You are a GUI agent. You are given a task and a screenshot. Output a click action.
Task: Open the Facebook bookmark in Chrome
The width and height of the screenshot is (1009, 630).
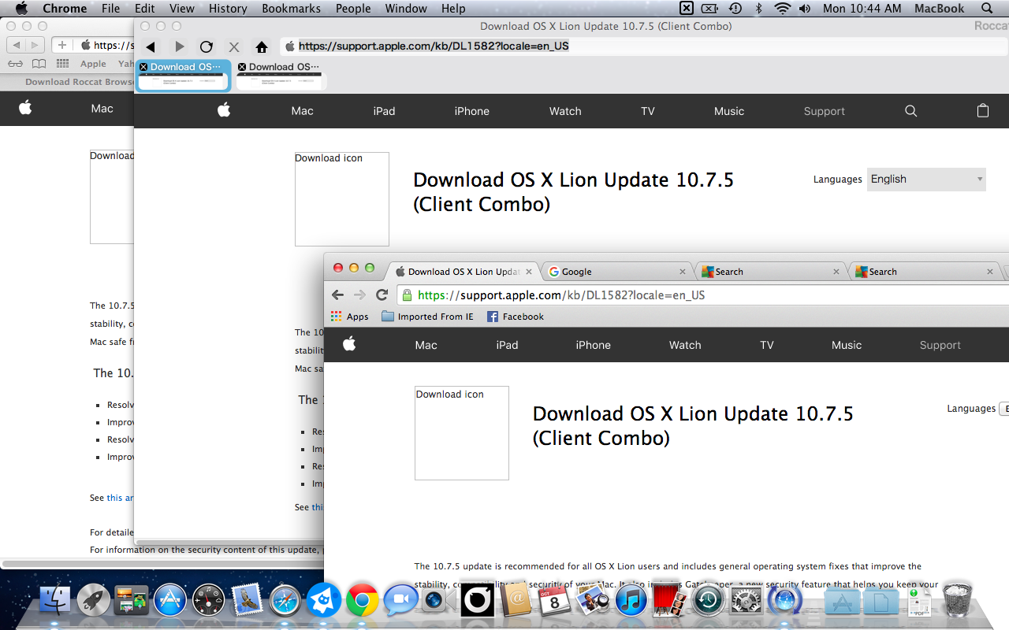516,317
